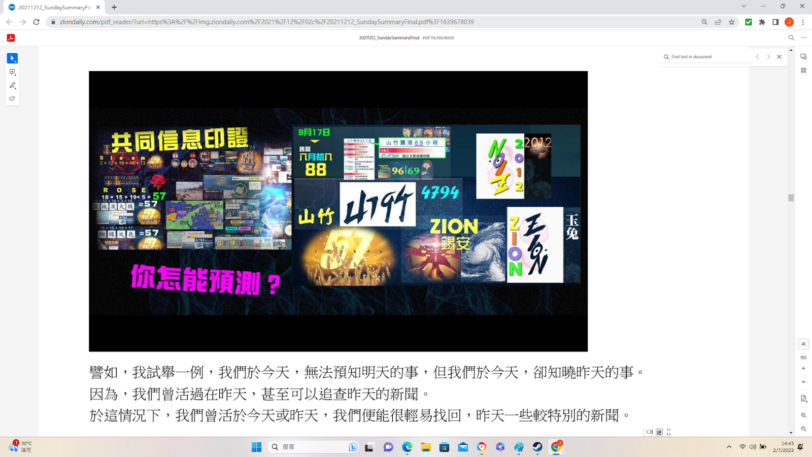The image size is (812, 457).
Task: Show the page thumbnails grid panel
Action: tap(803, 71)
